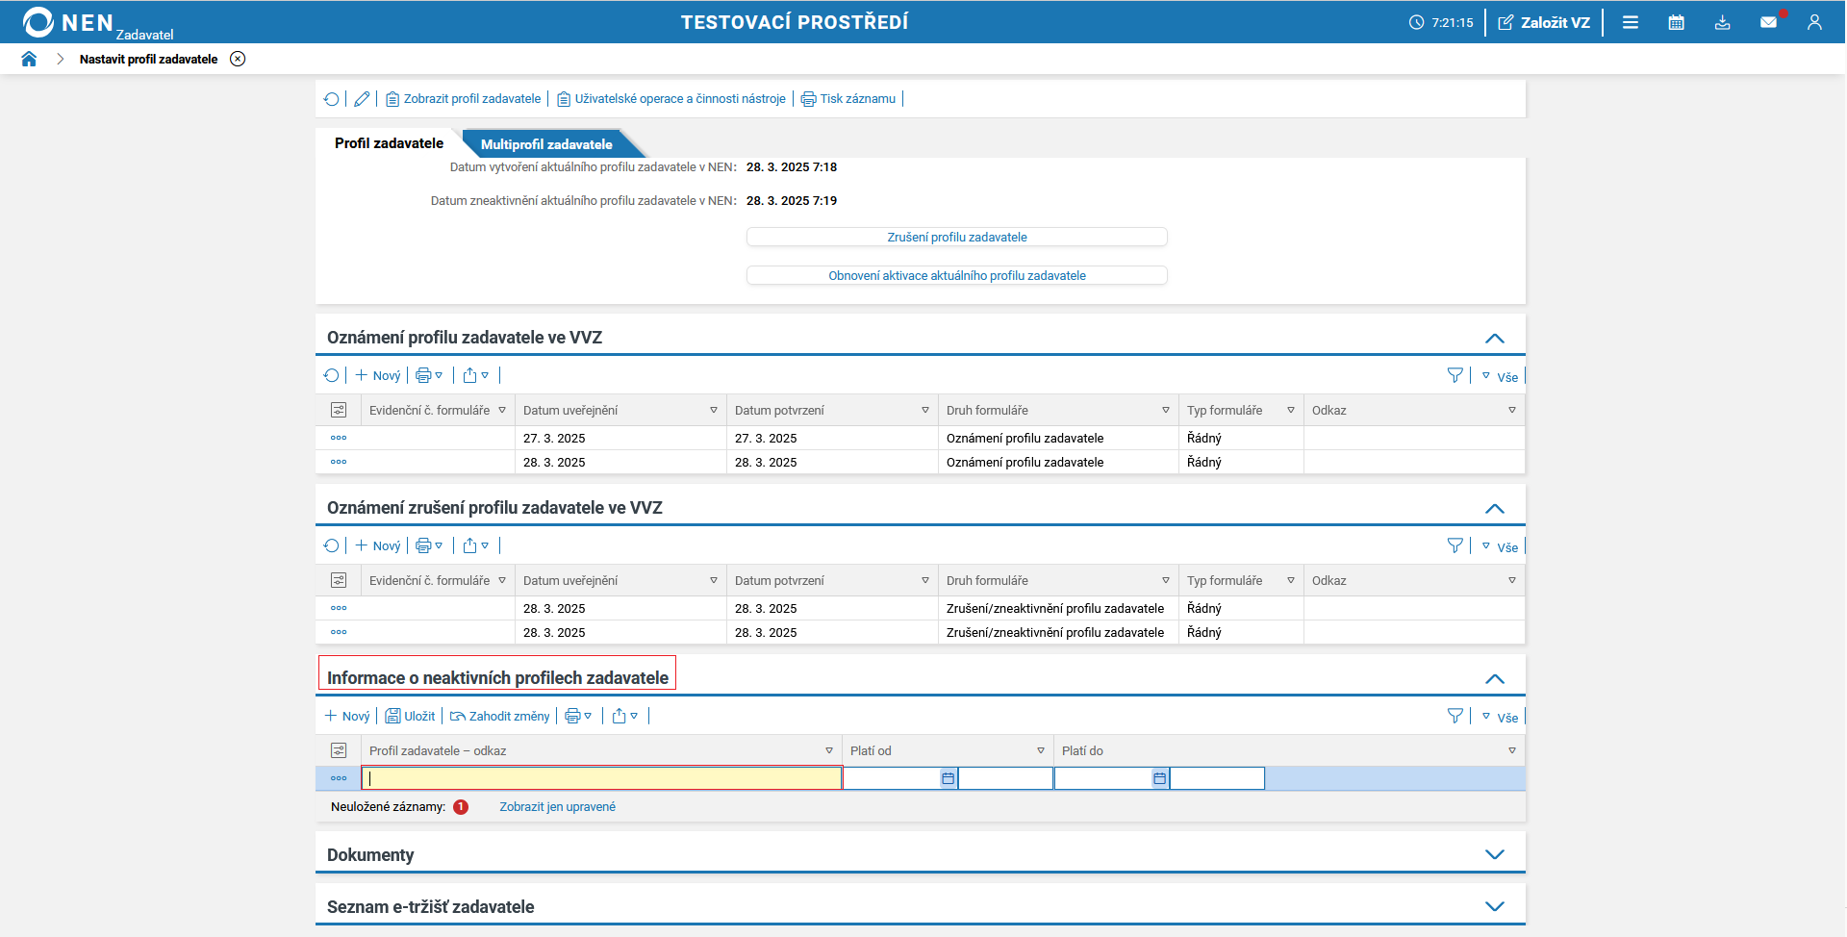Open messages envelope icon
Viewport: 1847px width, 937px height.
click(x=1768, y=22)
